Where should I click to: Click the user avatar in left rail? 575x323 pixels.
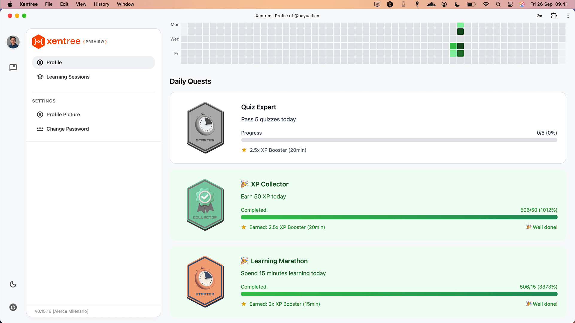pos(13,42)
